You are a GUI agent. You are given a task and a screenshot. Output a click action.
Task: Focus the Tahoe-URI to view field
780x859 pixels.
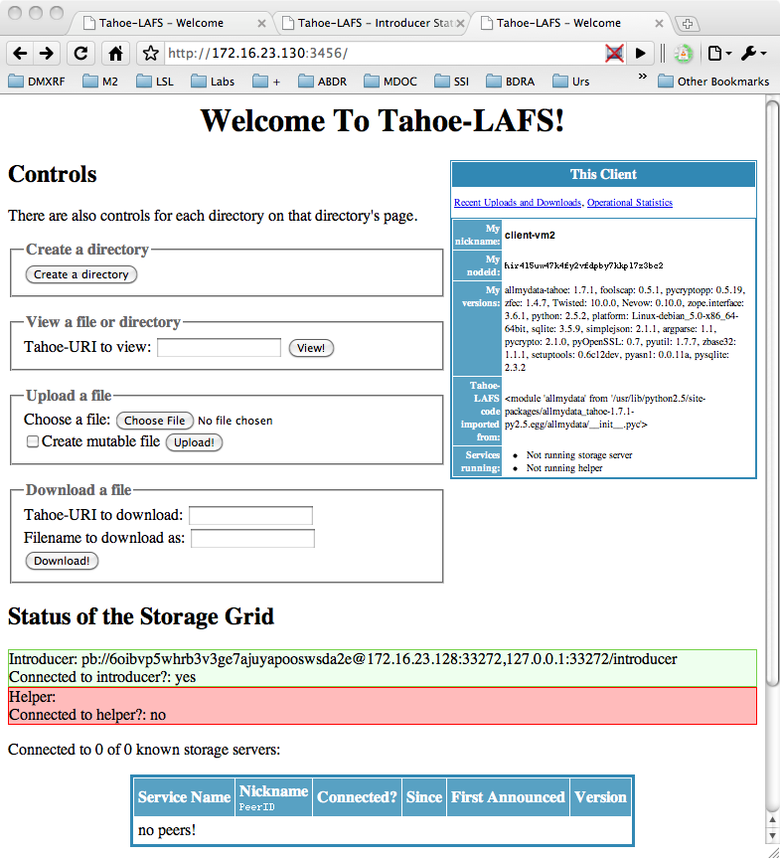(219, 347)
